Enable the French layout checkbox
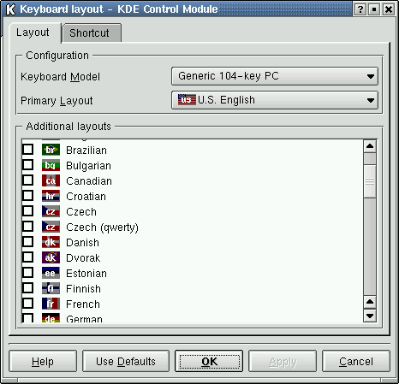Screen dimensions: 399x384 28,303
